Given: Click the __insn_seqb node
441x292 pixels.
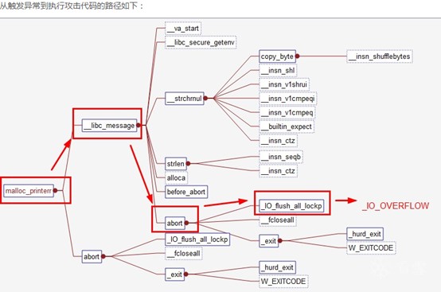Looking at the screenshot, I should click(x=281, y=157).
